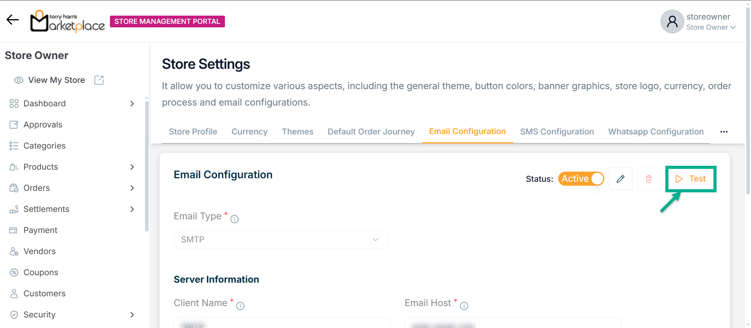Click the back arrow icon
This screenshot has width=751, height=328.
click(x=13, y=20)
